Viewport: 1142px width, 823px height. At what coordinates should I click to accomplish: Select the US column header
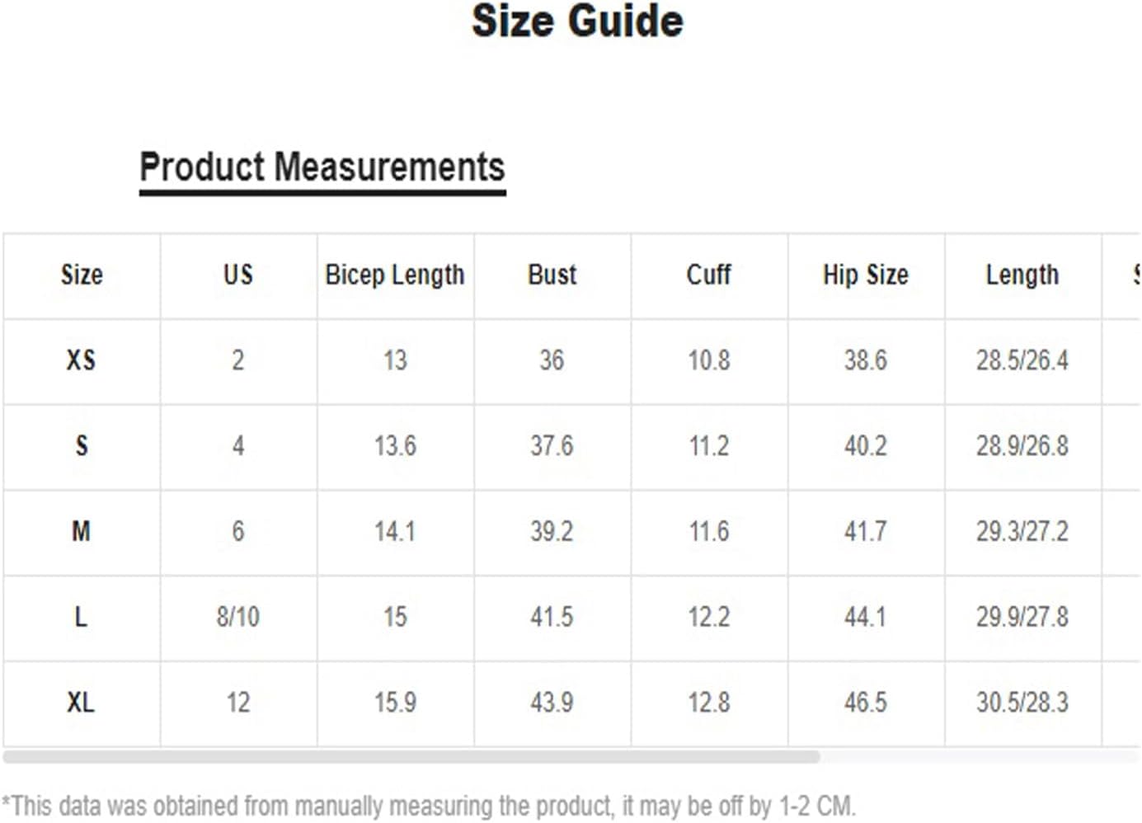238,275
